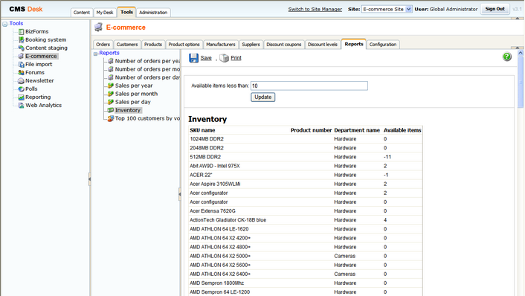Open Web Analytics tool
The image size is (525, 296).
click(x=44, y=105)
